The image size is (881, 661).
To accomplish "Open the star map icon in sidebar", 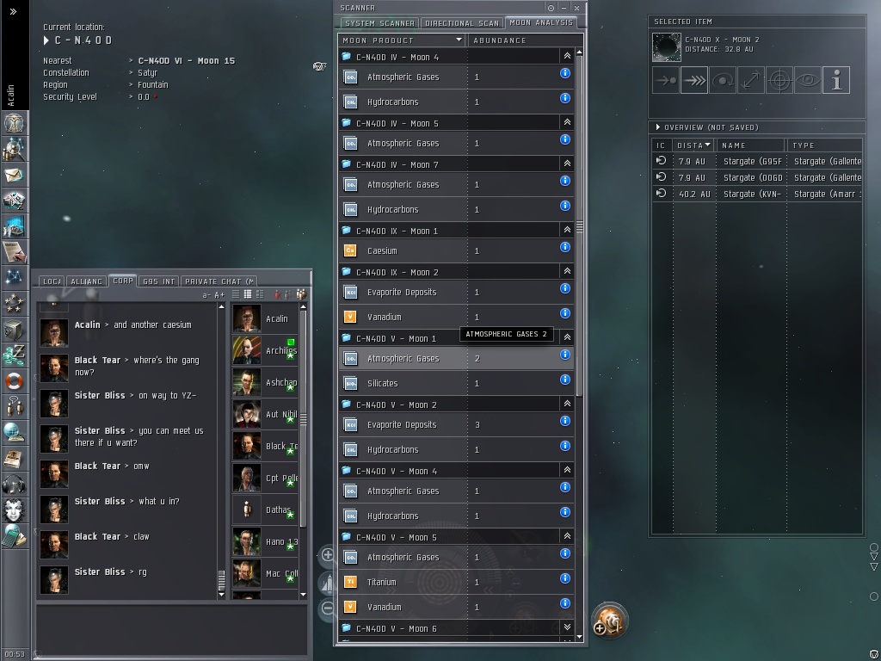I will tap(14, 277).
